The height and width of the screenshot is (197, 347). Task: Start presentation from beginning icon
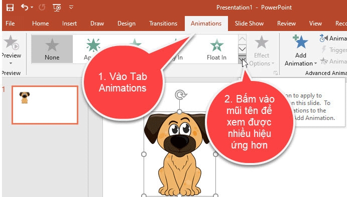point(57,7)
